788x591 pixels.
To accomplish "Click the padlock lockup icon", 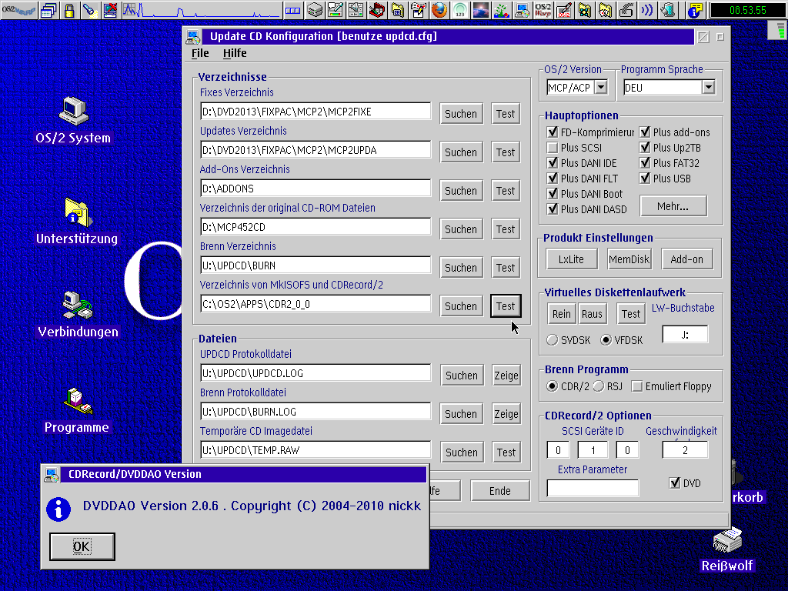I will click(x=69, y=10).
